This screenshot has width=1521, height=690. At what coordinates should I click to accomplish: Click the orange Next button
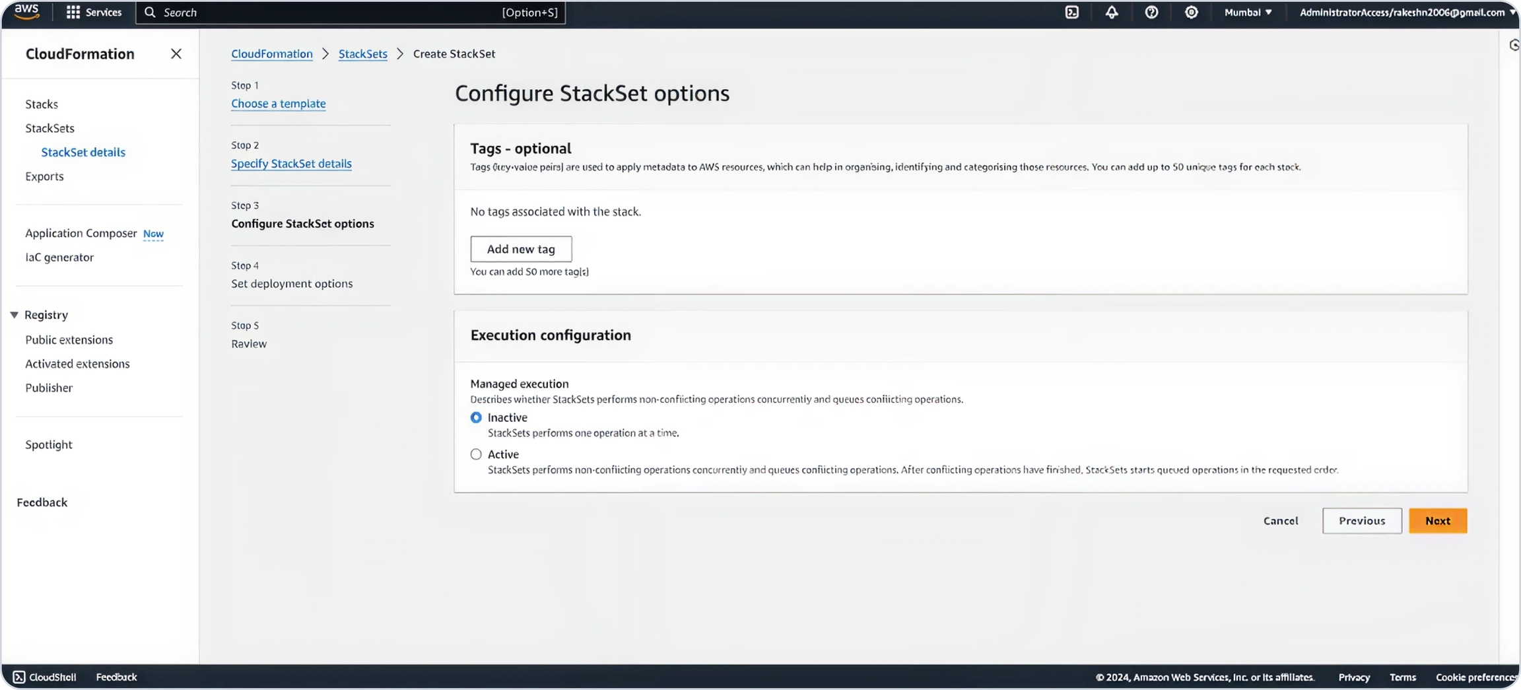1437,520
